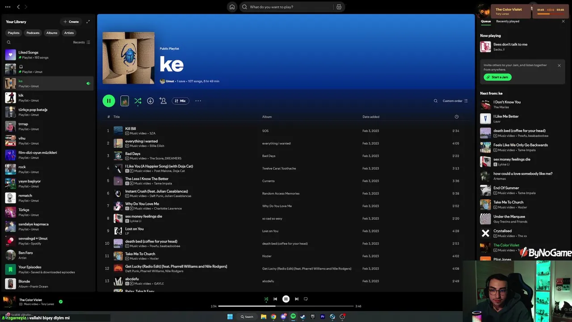Sort tracks by Title column header
This screenshot has width=572, height=322.
(117, 117)
